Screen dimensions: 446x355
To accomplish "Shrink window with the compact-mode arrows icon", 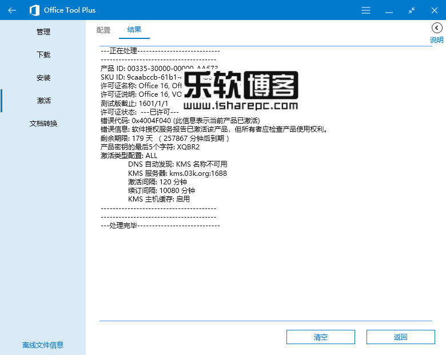I will coord(412,10).
